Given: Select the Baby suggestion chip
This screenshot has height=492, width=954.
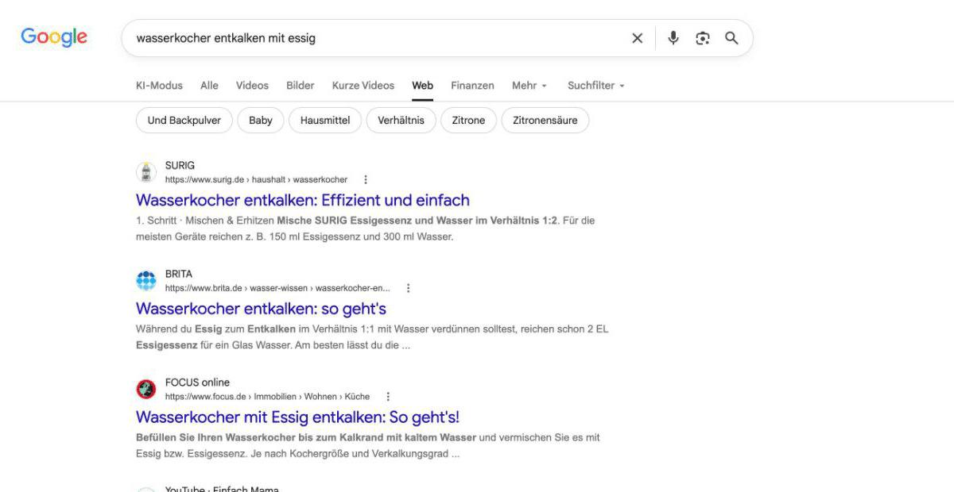Looking at the screenshot, I should tap(261, 121).
